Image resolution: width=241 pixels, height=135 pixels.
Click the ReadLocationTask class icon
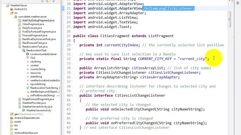pos(24,50)
